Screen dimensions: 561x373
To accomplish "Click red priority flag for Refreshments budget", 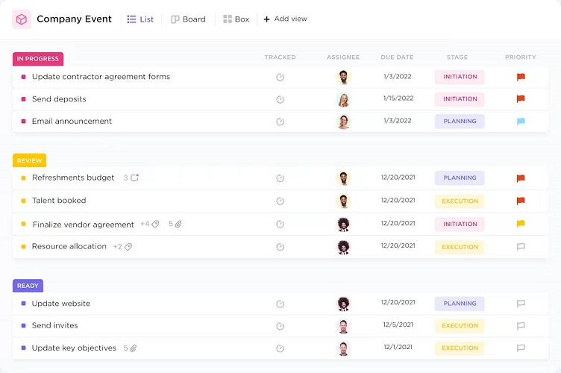I will (x=521, y=178).
